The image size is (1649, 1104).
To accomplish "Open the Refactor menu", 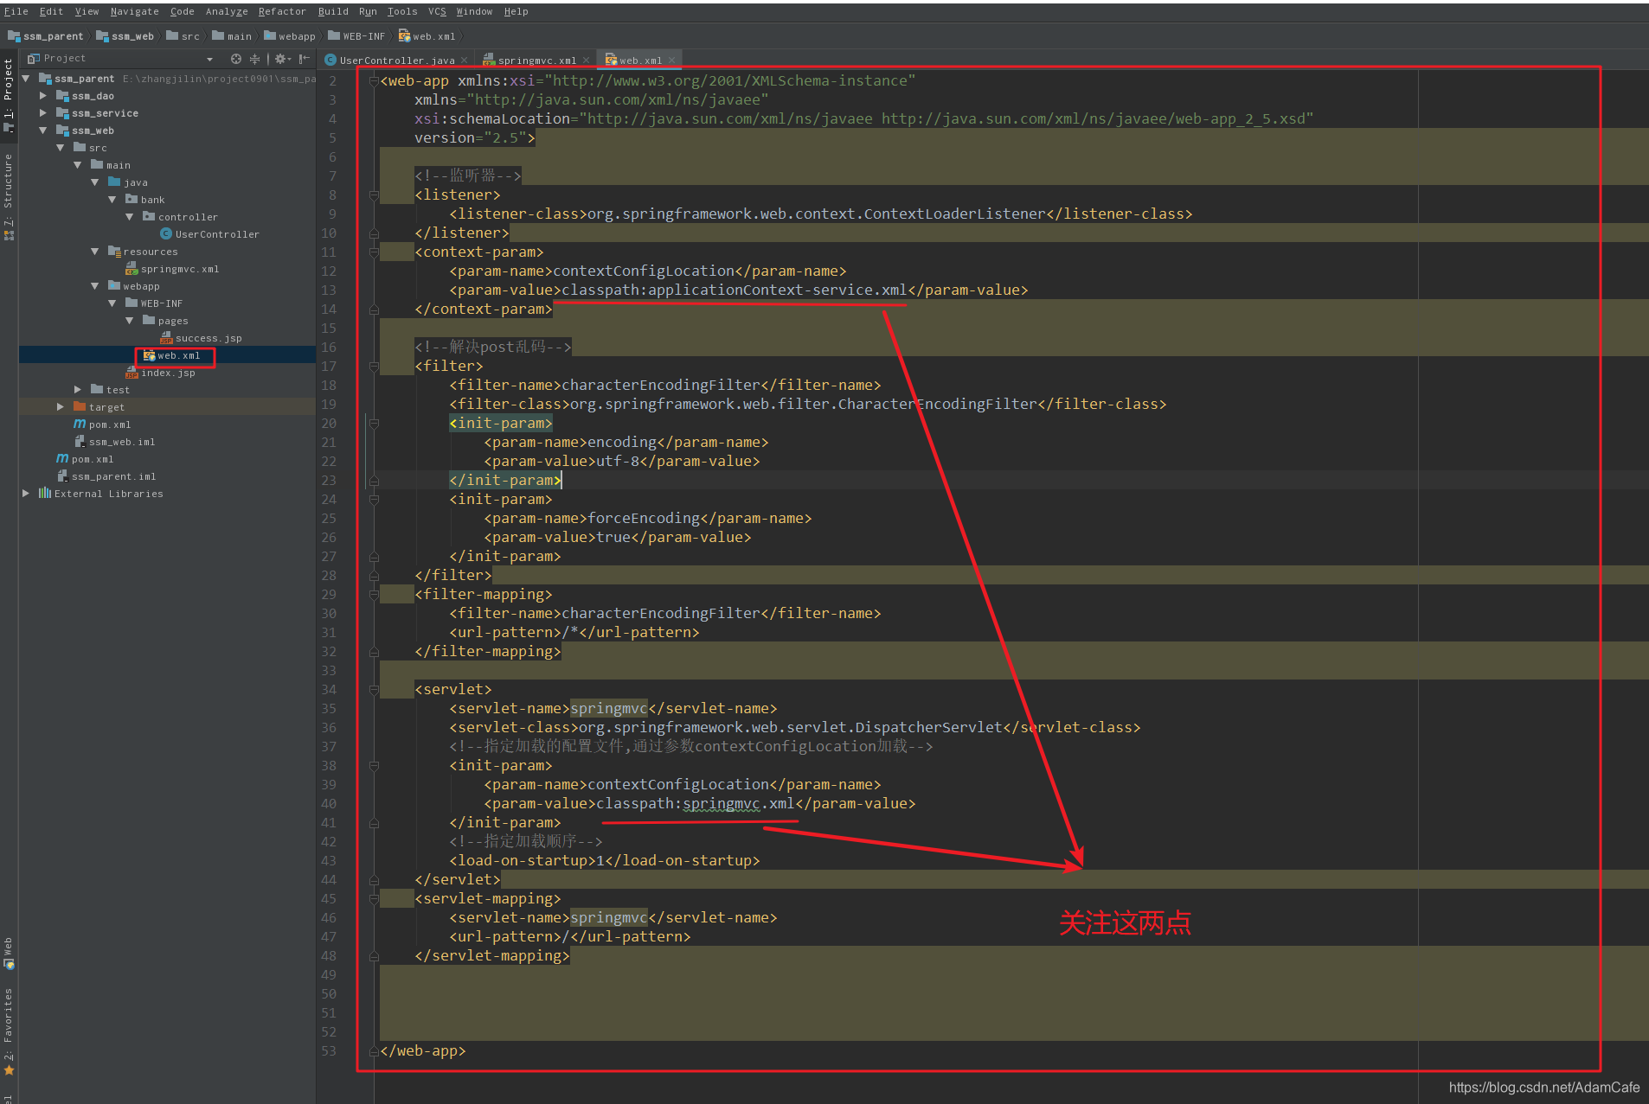I will pyautogui.click(x=282, y=11).
